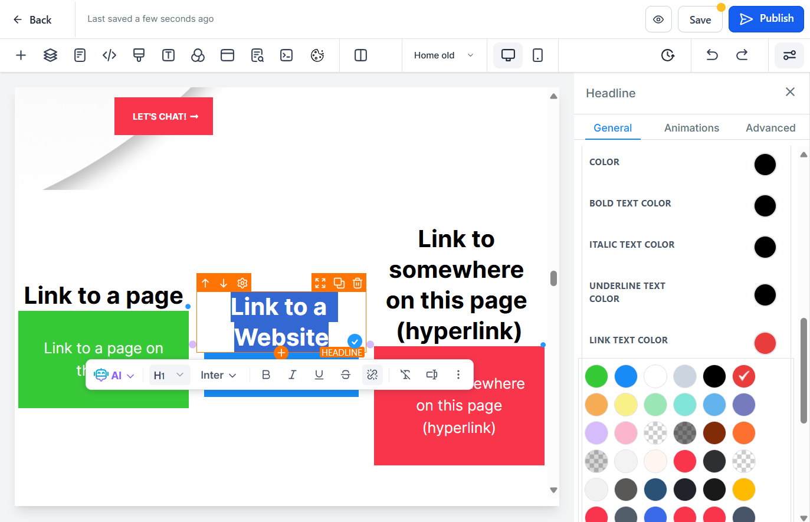Open the Inter font dropdown
The image size is (810, 522).
pyautogui.click(x=218, y=375)
